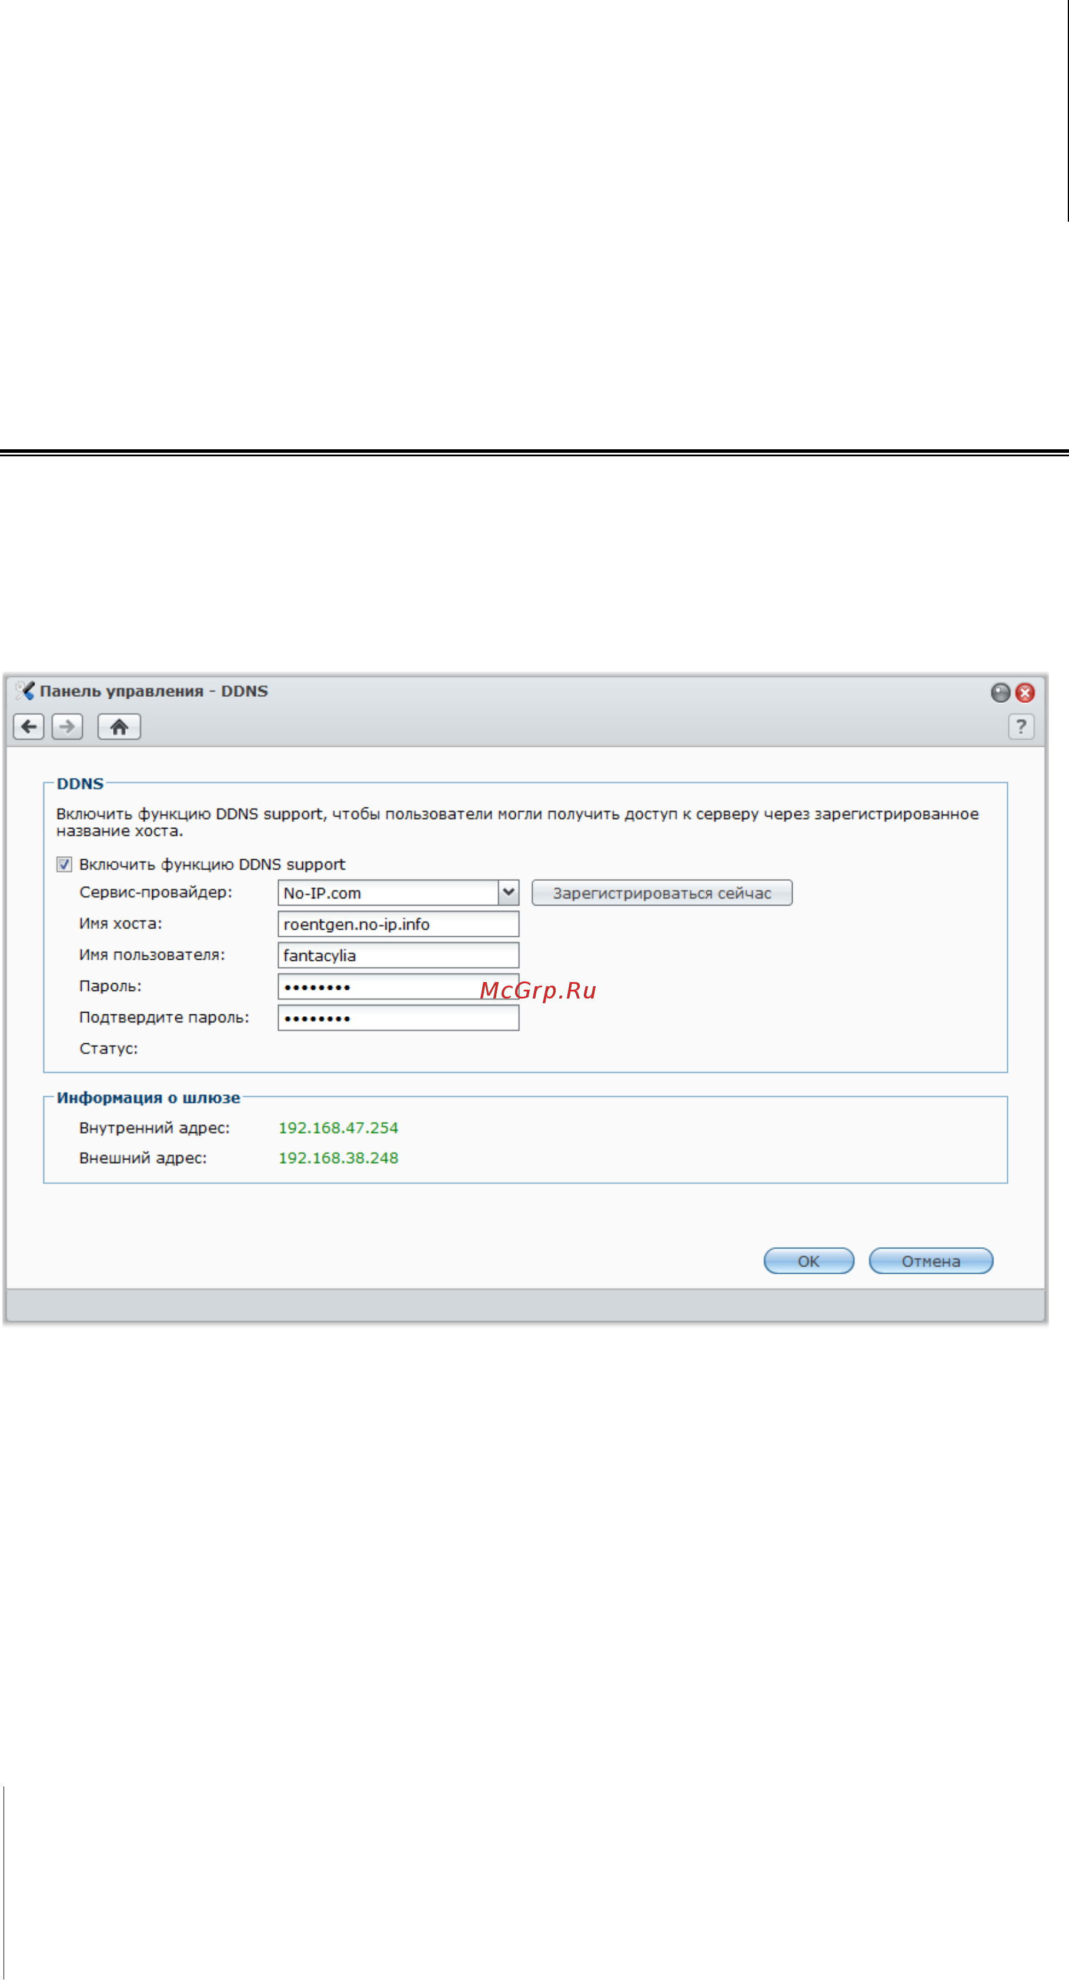This screenshot has height=1980, width=1069.
Task: Uncheck Включить функцию DDNS support checkbox
Action: (x=65, y=864)
